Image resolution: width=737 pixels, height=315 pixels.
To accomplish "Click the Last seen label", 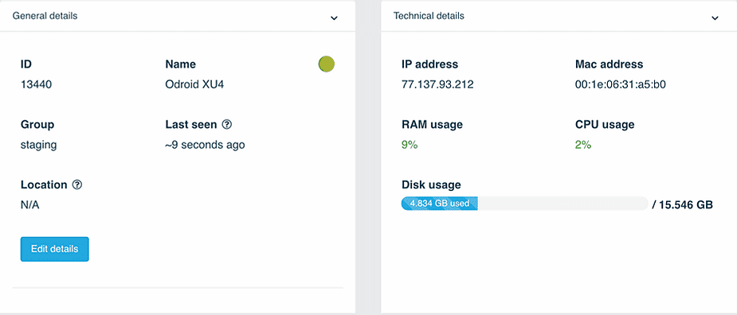I will [191, 124].
